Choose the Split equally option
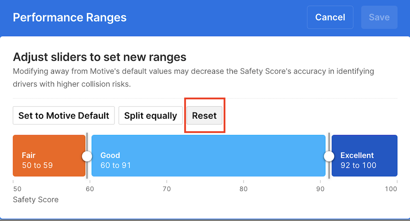 click(x=151, y=115)
